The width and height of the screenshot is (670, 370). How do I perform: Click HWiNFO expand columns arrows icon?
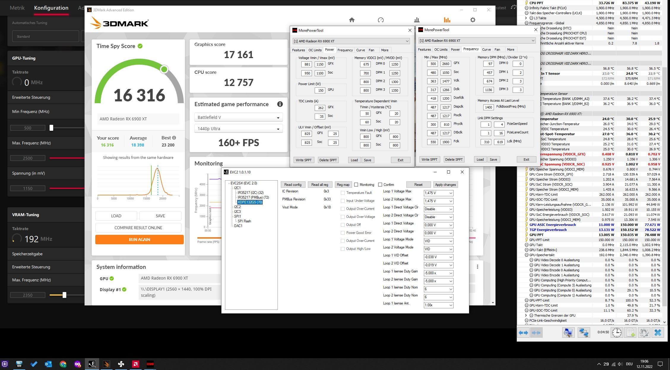coord(524,333)
